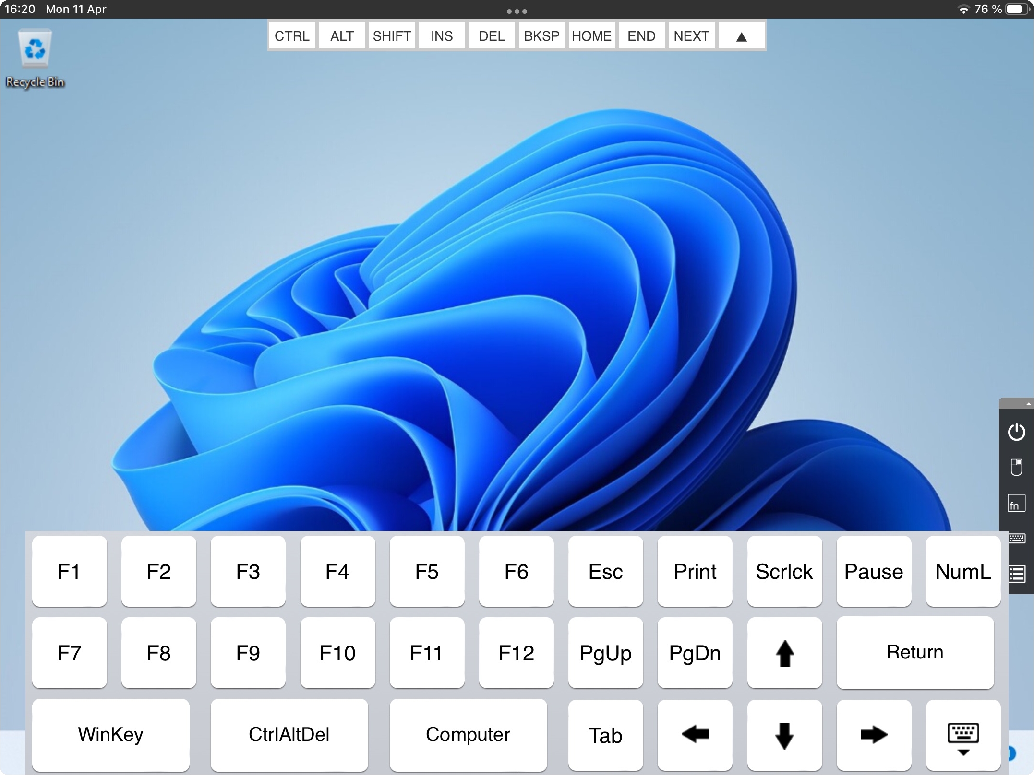This screenshot has width=1034, height=775.
Task: Hide keyboard using the keyboard-down icon key
Action: point(963,735)
